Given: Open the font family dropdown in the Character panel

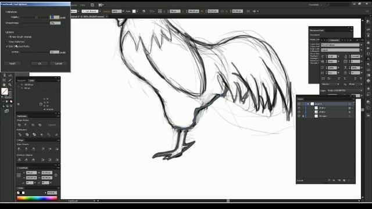Looking at the screenshot, I should pyautogui.click(x=362, y=45).
